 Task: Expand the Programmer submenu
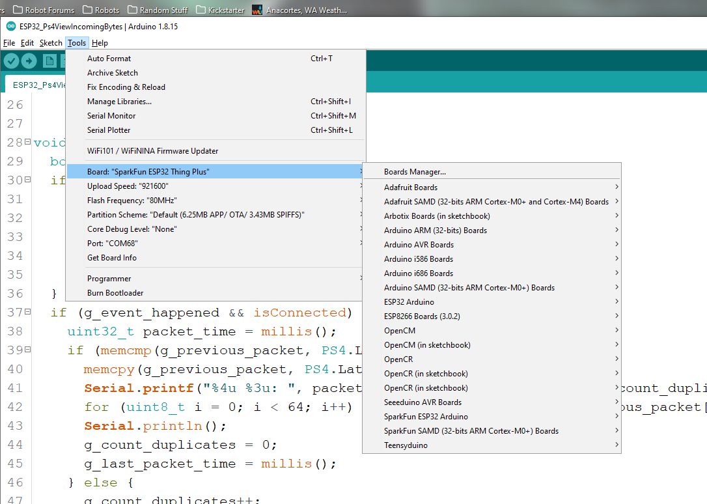pyautogui.click(x=215, y=279)
